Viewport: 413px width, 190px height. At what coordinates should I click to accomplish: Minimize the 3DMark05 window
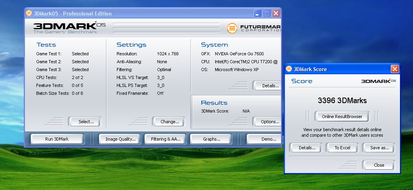258,13
